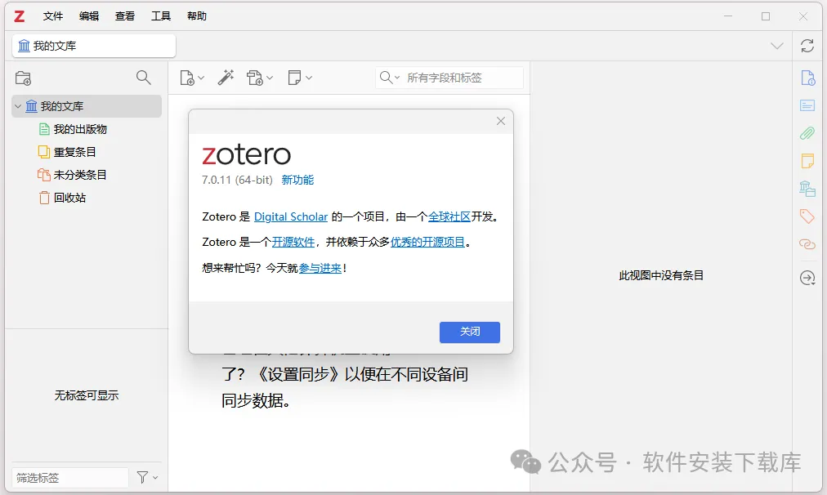Click the related items icon
Image resolution: width=827 pixels, height=495 pixels.
(807, 244)
